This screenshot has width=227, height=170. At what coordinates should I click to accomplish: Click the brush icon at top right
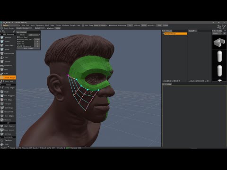pyautogui.click(x=224, y=26)
